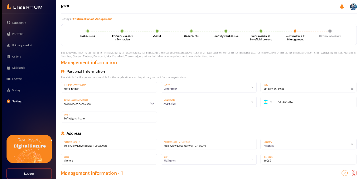Expand the Job title dropdown
This screenshot has height=179, width=361.
(x=252, y=87)
